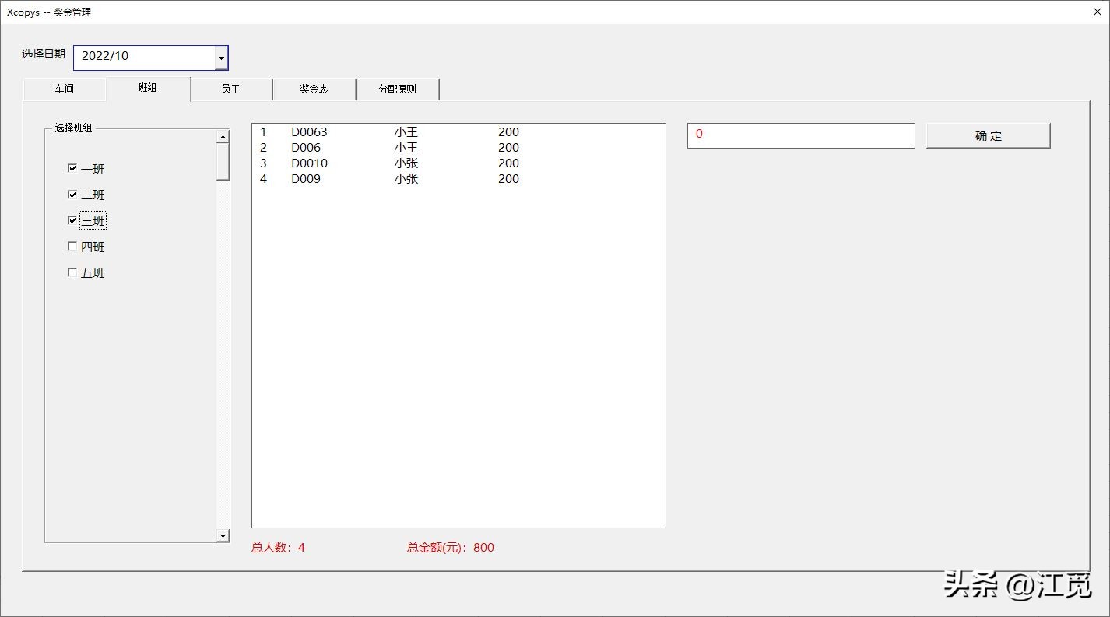Screen dimensions: 1110x617
Task: Enable the 四班 checkbox
Action: pos(72,247)
